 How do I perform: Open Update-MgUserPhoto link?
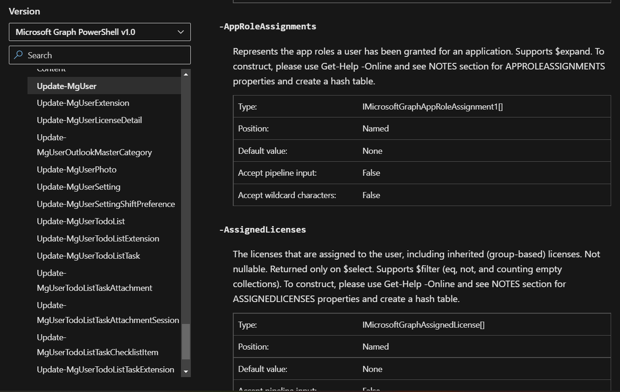tap(76, 169)
